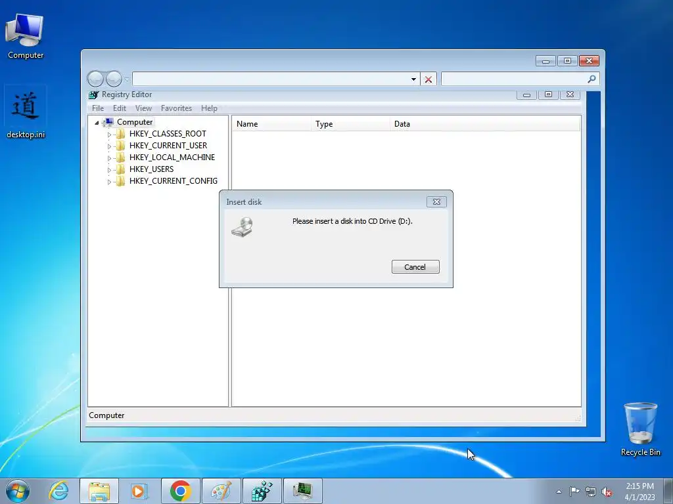Click Cancel in Insert disk dialog
The width and height of the screenshot is (673, 504).
(x=415, y=267)
